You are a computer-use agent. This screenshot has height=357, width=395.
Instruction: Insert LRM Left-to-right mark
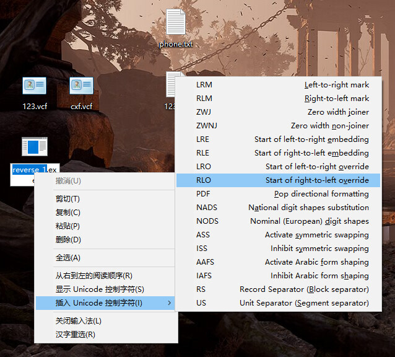[279, 85]
